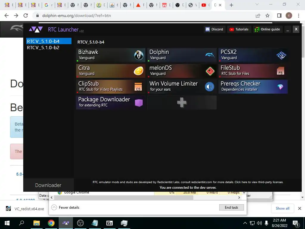Image resolution: width=305 pixels, height=229 pixels.
Task: Show hidden system tray icons
Action: coord(245,223)
